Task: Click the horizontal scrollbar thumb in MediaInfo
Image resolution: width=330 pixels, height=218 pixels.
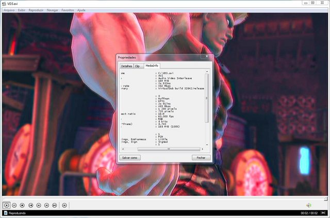Action: point(169,149)
